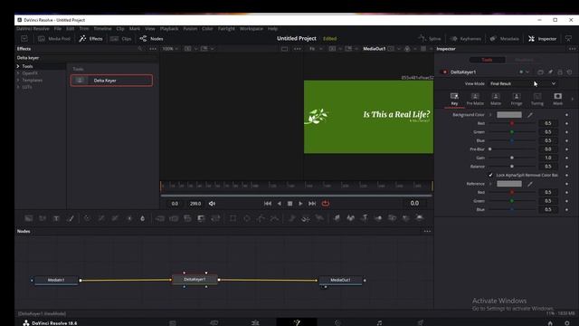Select the MediaIn1 node
The height and width of the screenshot is (326, 579).
56,280
